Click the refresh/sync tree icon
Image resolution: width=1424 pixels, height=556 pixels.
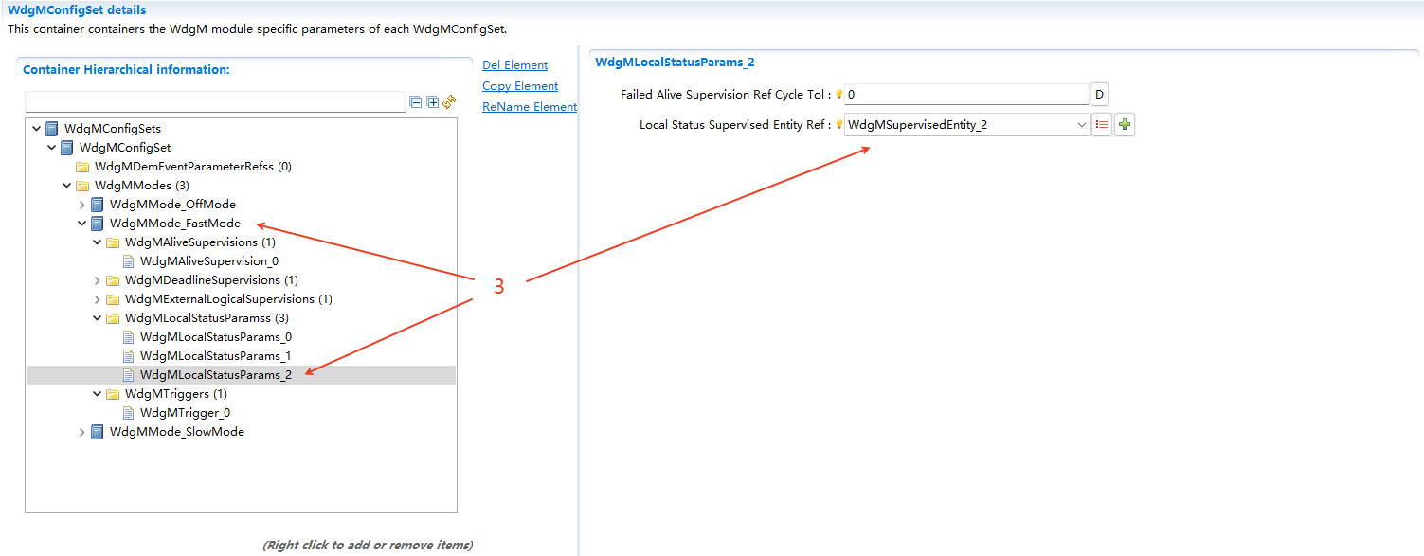(450, 102)
